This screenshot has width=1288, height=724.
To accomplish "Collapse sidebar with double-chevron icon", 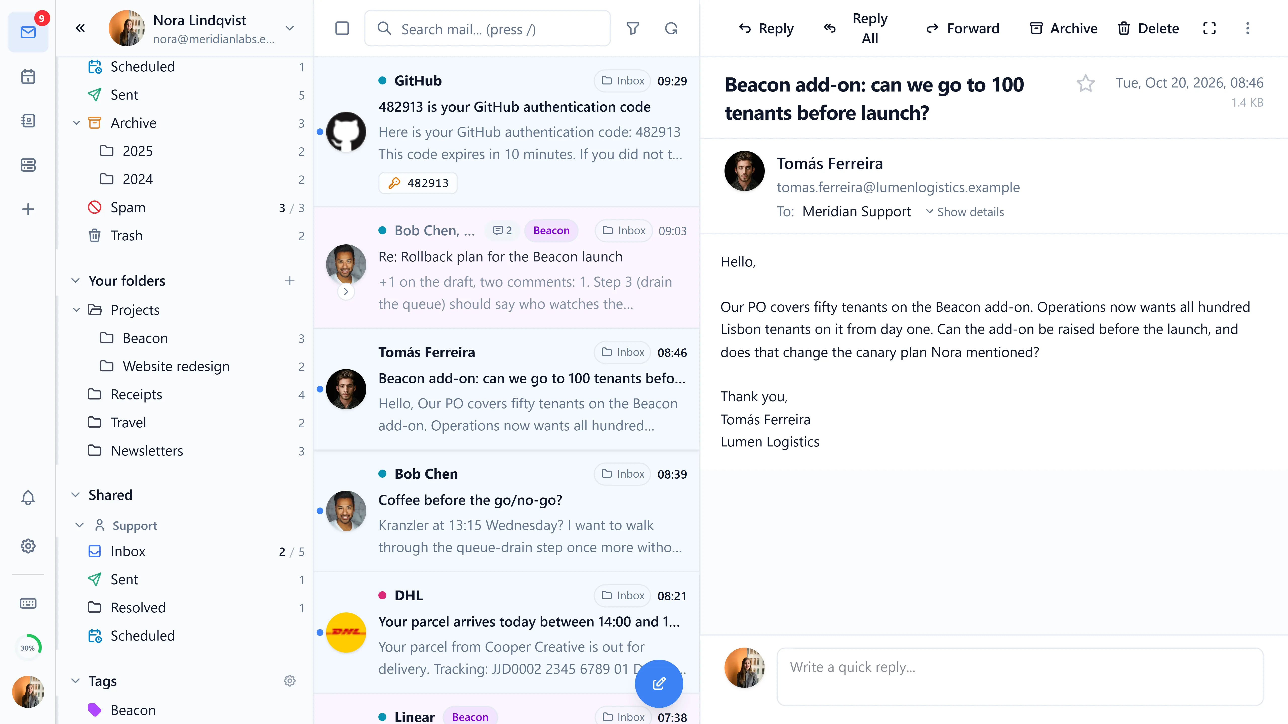I will pos(80,28).
